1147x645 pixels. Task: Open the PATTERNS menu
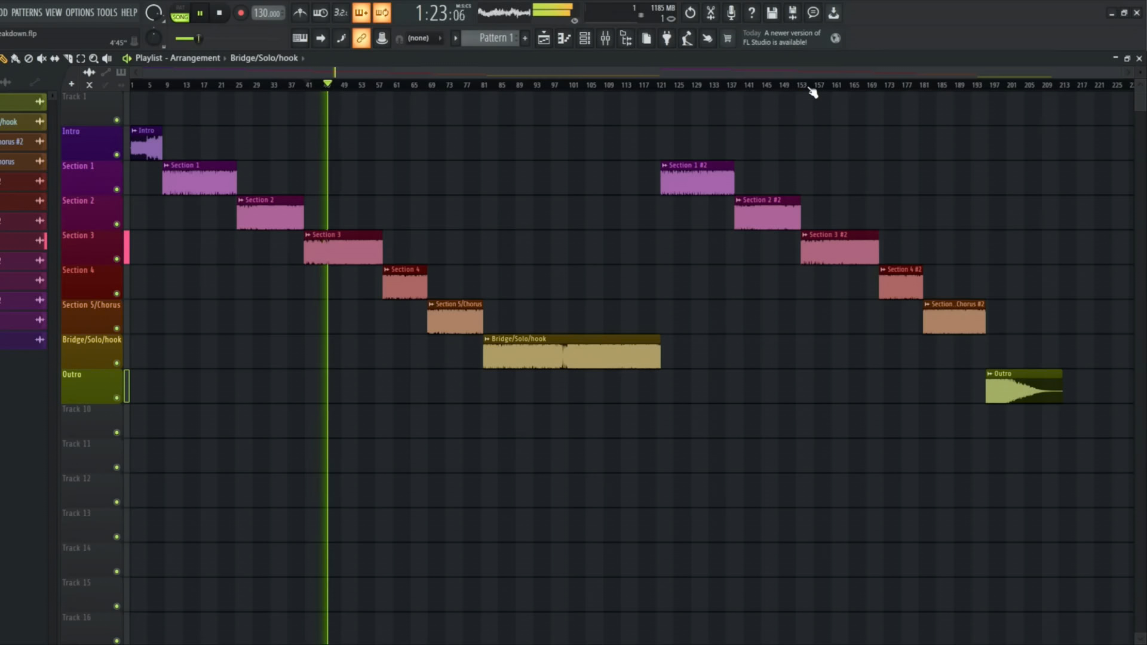26,12
